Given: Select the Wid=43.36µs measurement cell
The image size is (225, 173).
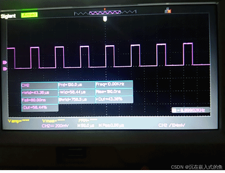Looking at the screenshot, I should (x=39, y=93).
